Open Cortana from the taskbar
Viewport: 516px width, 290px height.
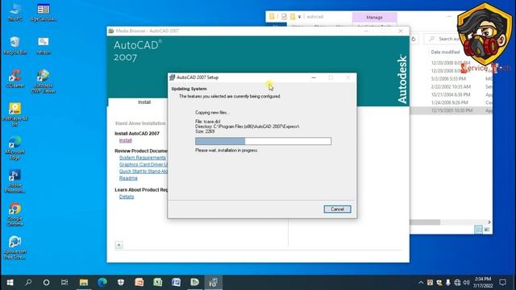[47, 283]
